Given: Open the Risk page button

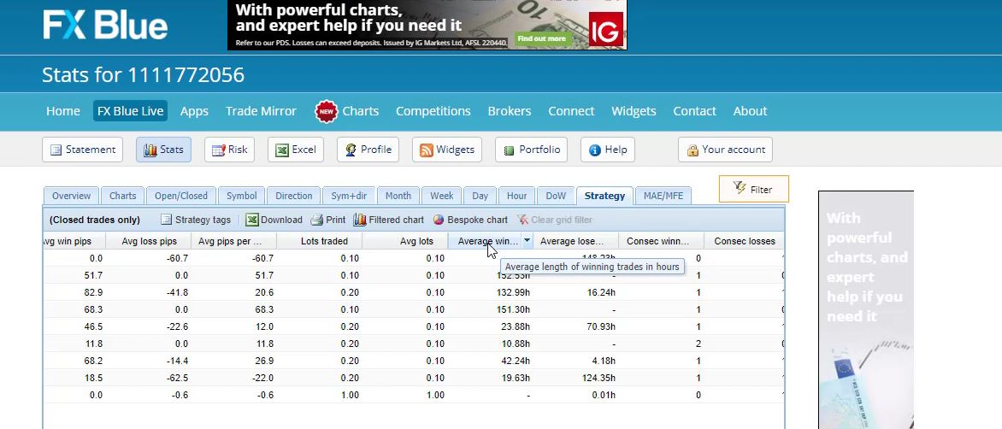Looking at the screenshot, I should tap(229, 150).
